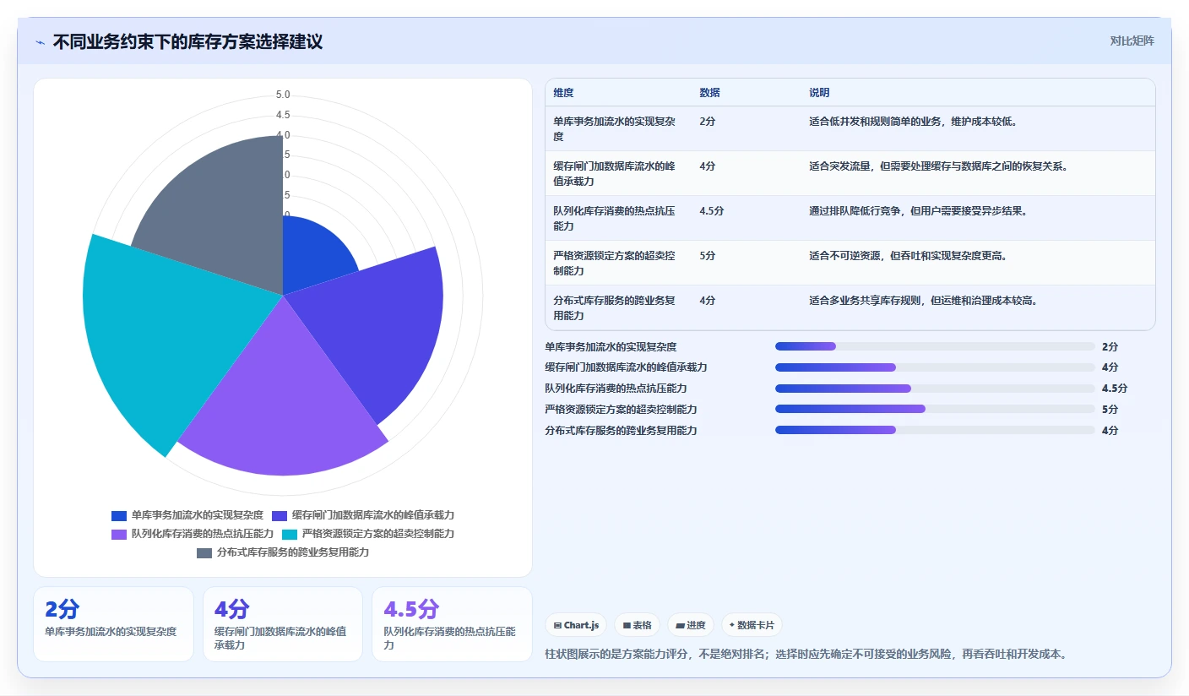Click the 5分 value in the table
This screenshot has width=1189, height=696.
pos(707,256)
